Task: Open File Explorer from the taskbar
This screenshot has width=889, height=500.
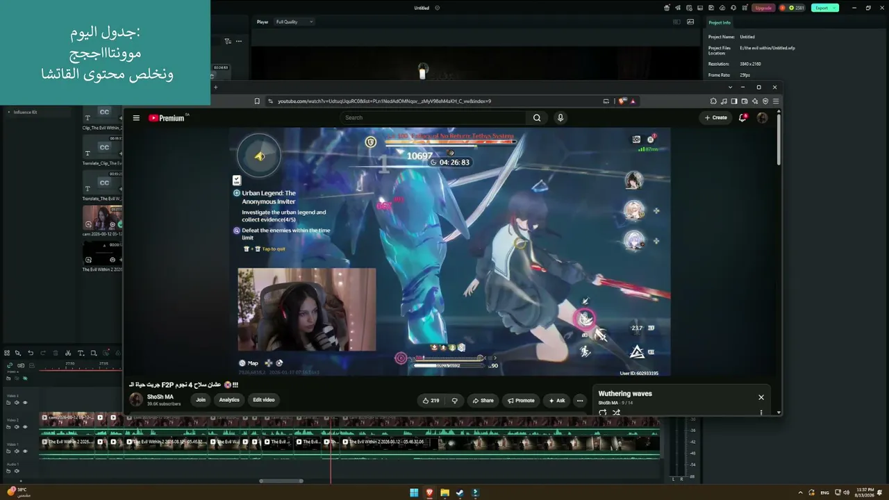Action: tap(444, 492)
